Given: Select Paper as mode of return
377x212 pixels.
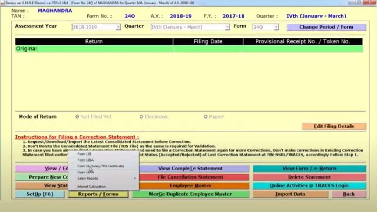Looking at the screenshot, I should point(206,117).
